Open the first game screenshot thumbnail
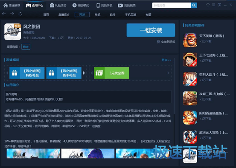 [33, 154]
